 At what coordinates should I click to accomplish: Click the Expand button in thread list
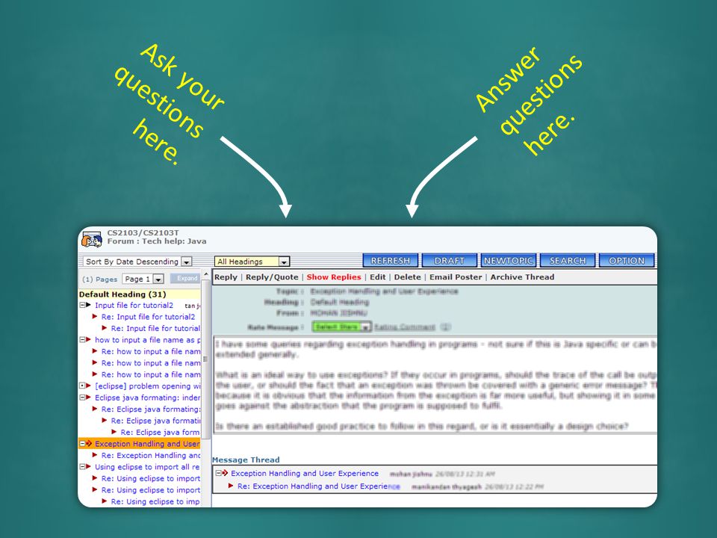click(x=185, y=278)
